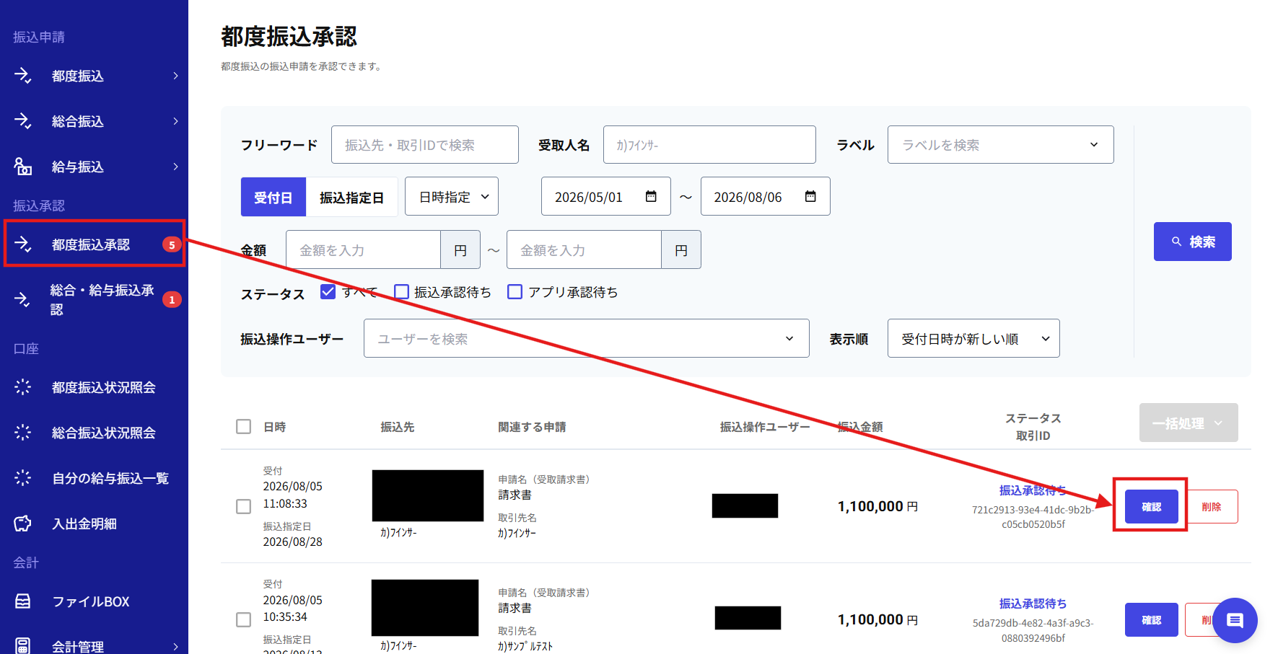This screenshot has height=654, width=1278.
Task: Toggle the select-all checkbox in table header
Action: tap(244, 427)
